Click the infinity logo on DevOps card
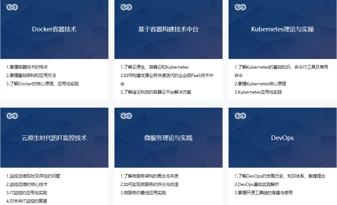 coord(240,116)
